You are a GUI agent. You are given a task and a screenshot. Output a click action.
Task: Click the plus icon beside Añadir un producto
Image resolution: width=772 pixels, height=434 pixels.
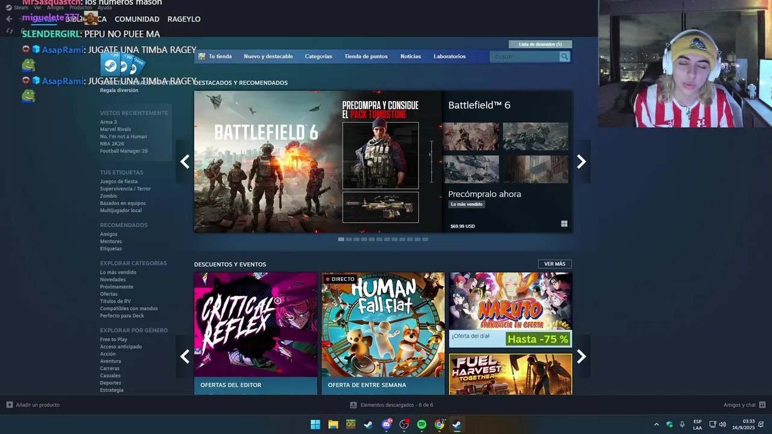pyautogui.click(x=9, y=405)
